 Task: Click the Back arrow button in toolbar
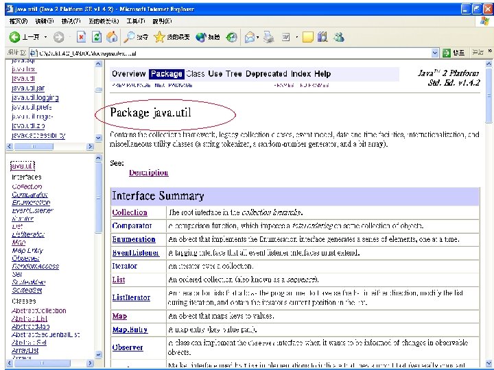coord(14,37)
